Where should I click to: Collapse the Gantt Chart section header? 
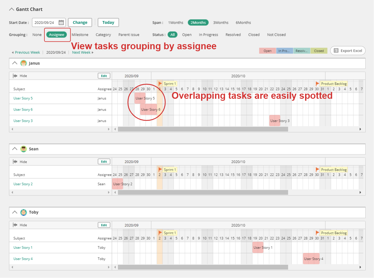[x=12, y=9]
